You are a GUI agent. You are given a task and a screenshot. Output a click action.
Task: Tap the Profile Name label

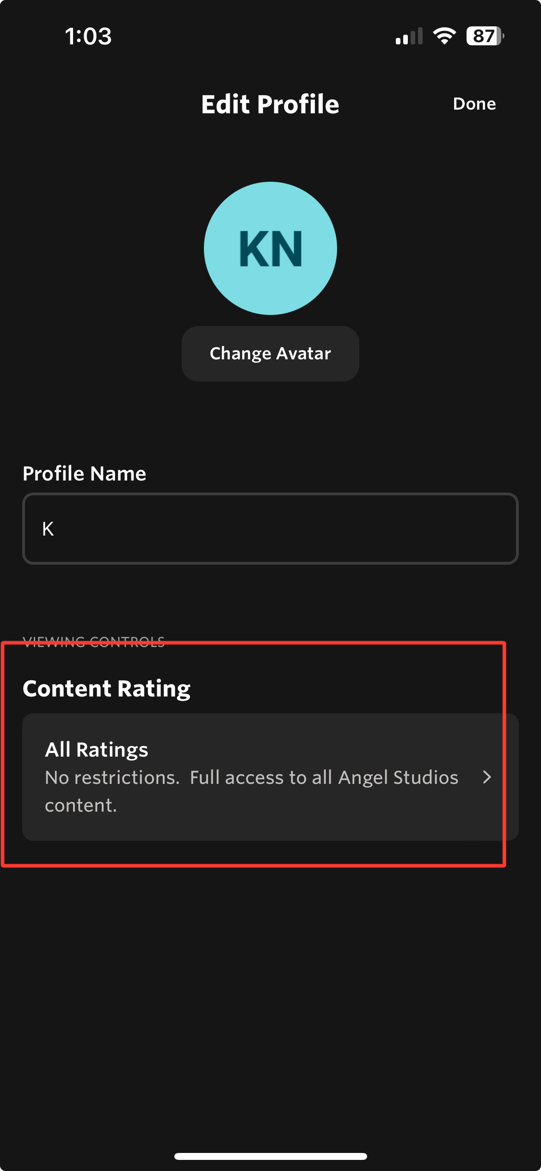point(85,474)
